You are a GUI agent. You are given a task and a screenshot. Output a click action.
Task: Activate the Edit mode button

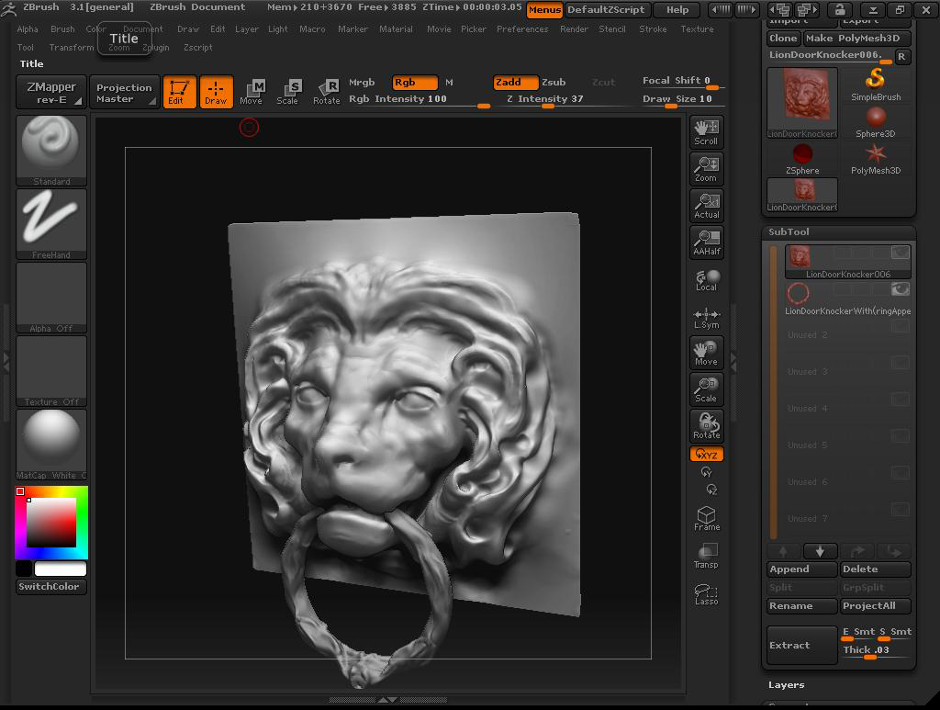pyautogui.click(x=179, y=92)
